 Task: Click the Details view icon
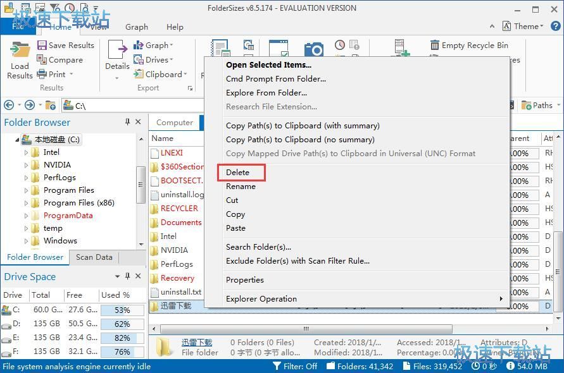[117, 52]
